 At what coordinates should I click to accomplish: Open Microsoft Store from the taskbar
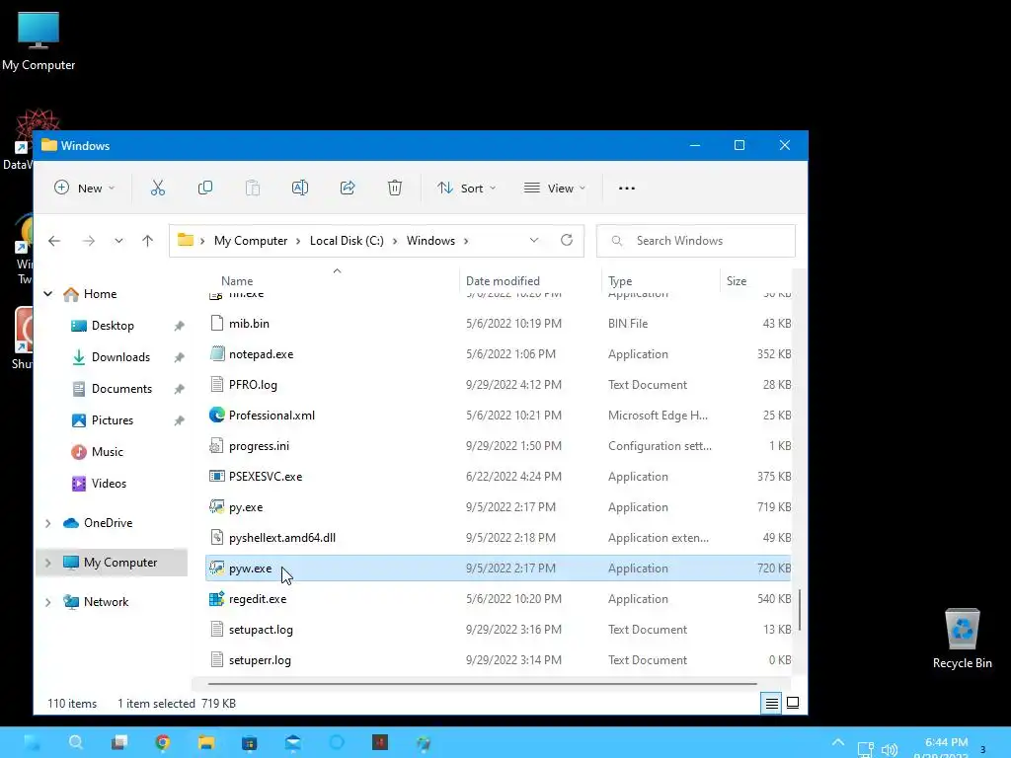pos(250,742)
